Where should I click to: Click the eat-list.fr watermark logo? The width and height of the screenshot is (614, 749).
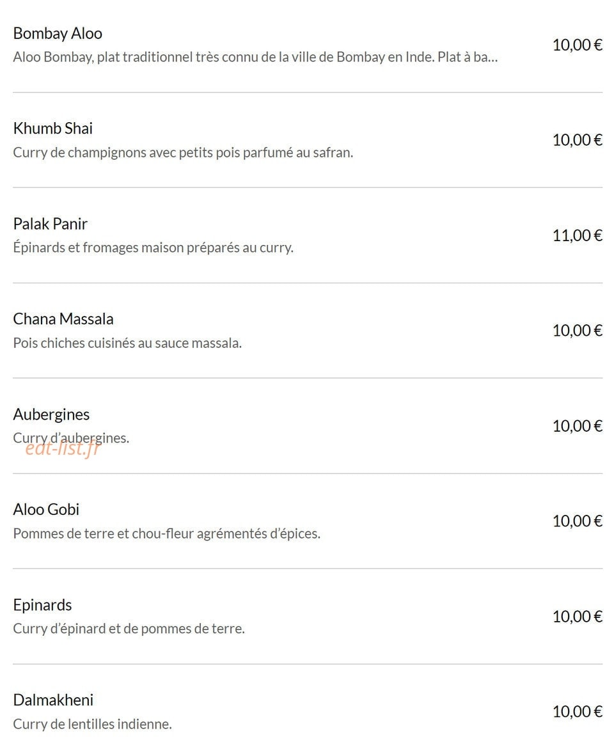[x=63, y=448]
